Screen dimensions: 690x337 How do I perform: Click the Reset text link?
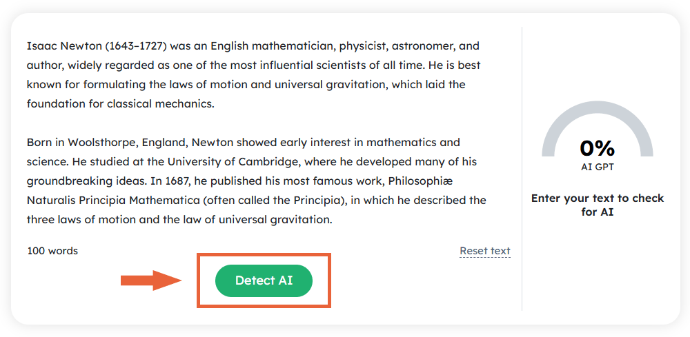point(485,251)
